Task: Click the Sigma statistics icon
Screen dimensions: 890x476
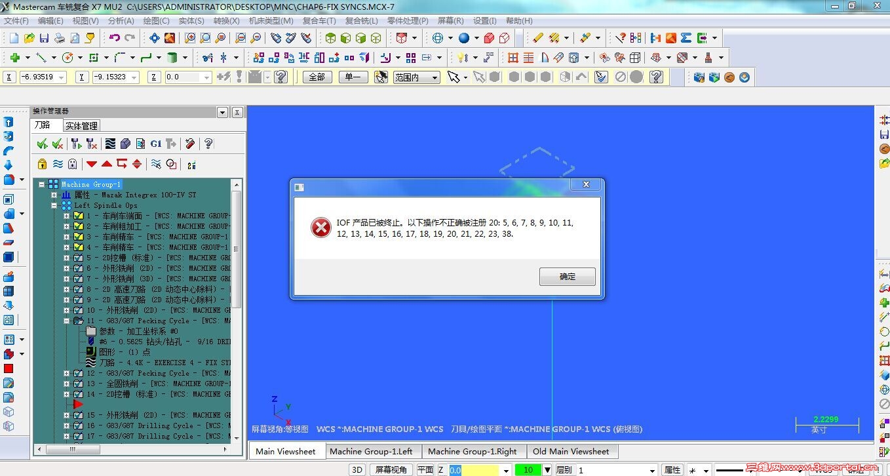Action: tap(686, 38)
